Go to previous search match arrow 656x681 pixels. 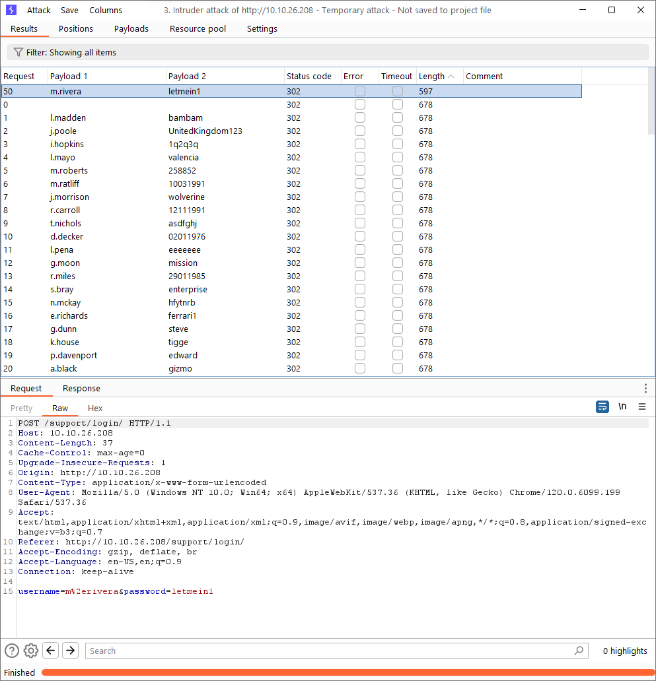click(50, 650)
